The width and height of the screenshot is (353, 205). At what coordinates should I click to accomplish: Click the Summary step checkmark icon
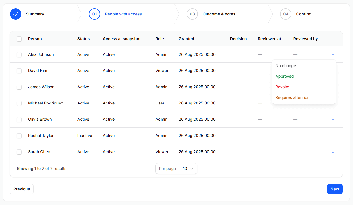tap(16, 14)
